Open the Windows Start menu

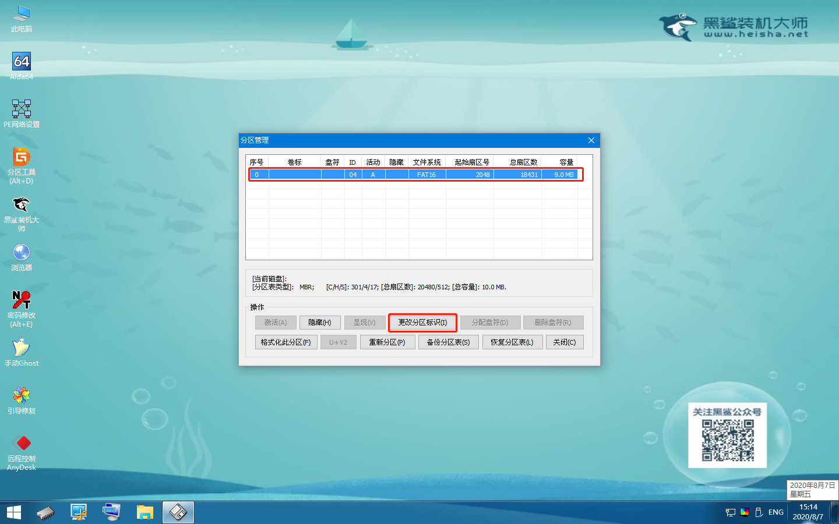13,512
